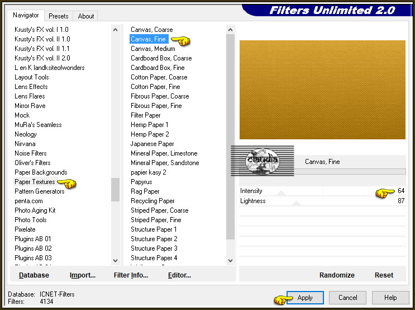This screenshot has height=310, width=415.
Task: Choose Cardboard Box, Fine filter
Action: tap(158, 68)
